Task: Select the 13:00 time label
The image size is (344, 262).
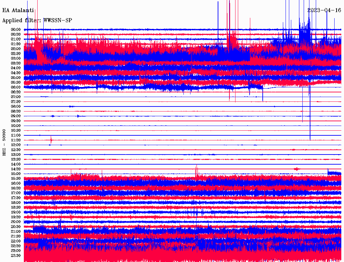Action: [x=16, y=155]
